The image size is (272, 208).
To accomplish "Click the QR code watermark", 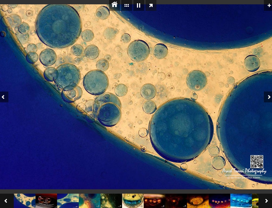I will [257, 162].
